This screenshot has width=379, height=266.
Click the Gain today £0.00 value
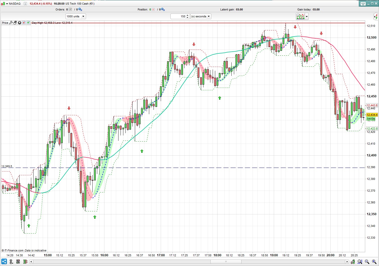pos(316,9)
